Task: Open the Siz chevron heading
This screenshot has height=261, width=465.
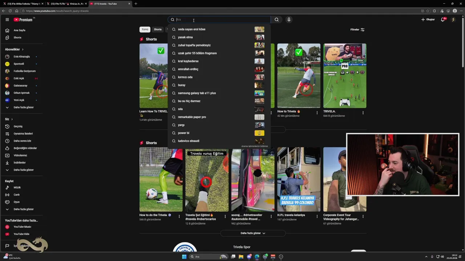Action: (9, 119)
